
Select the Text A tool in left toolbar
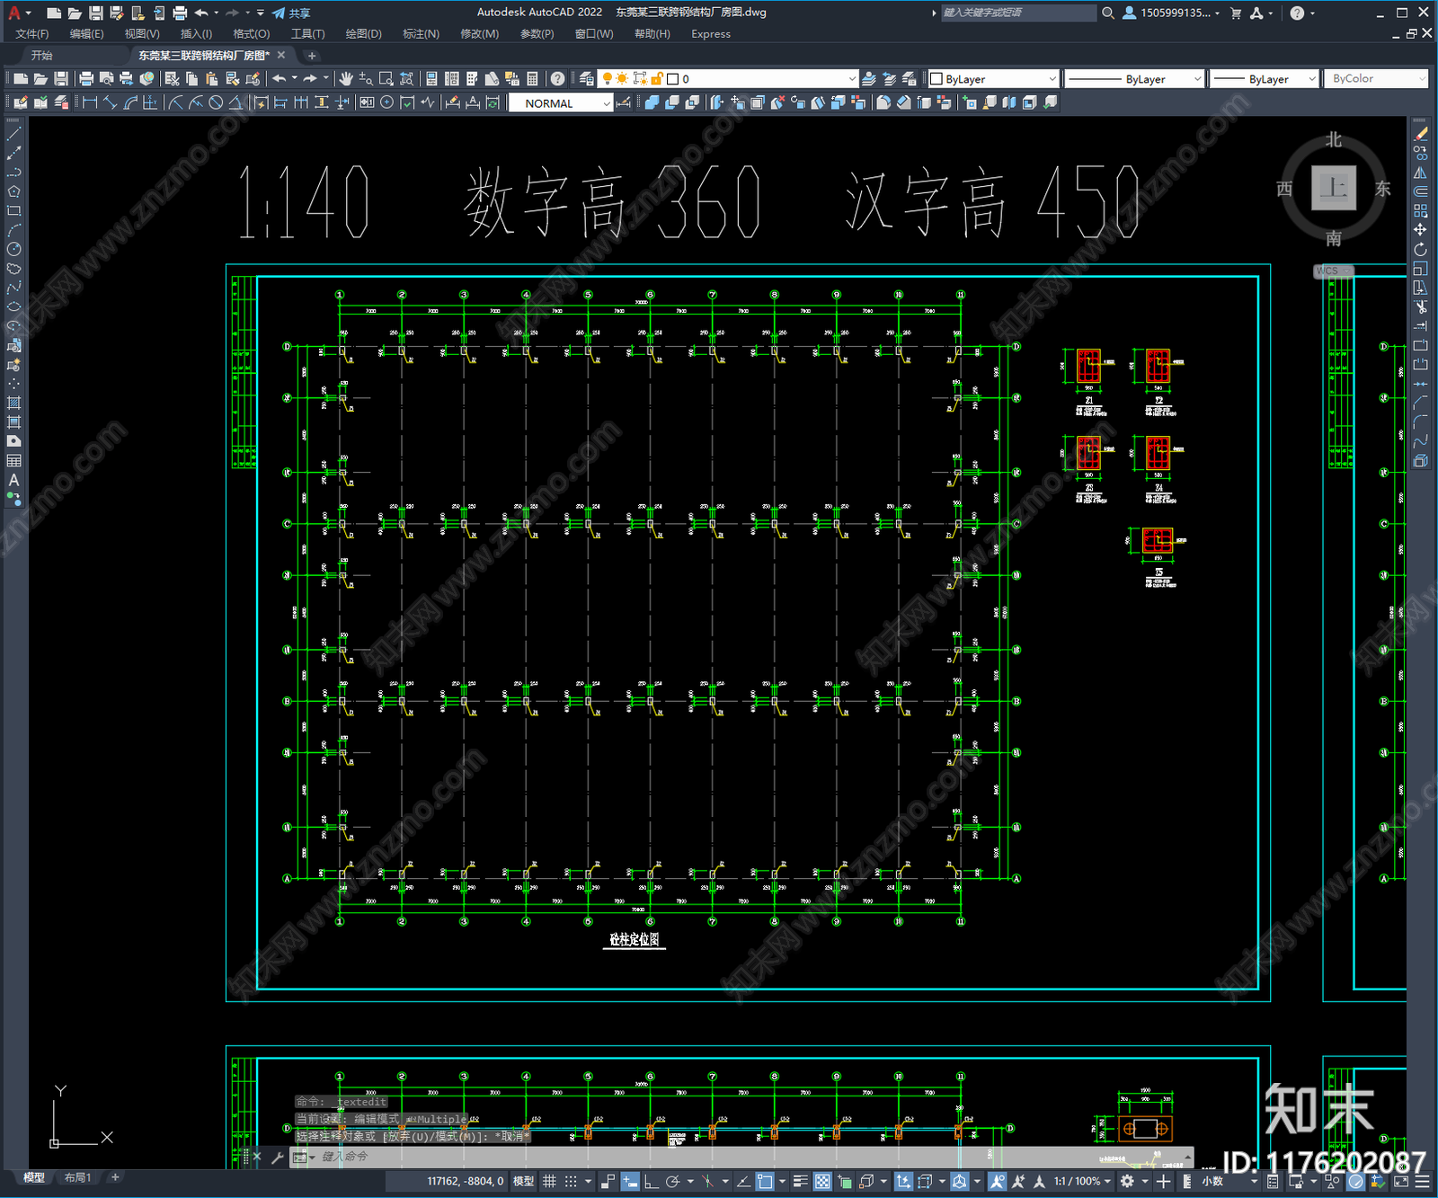coord(13,480)
